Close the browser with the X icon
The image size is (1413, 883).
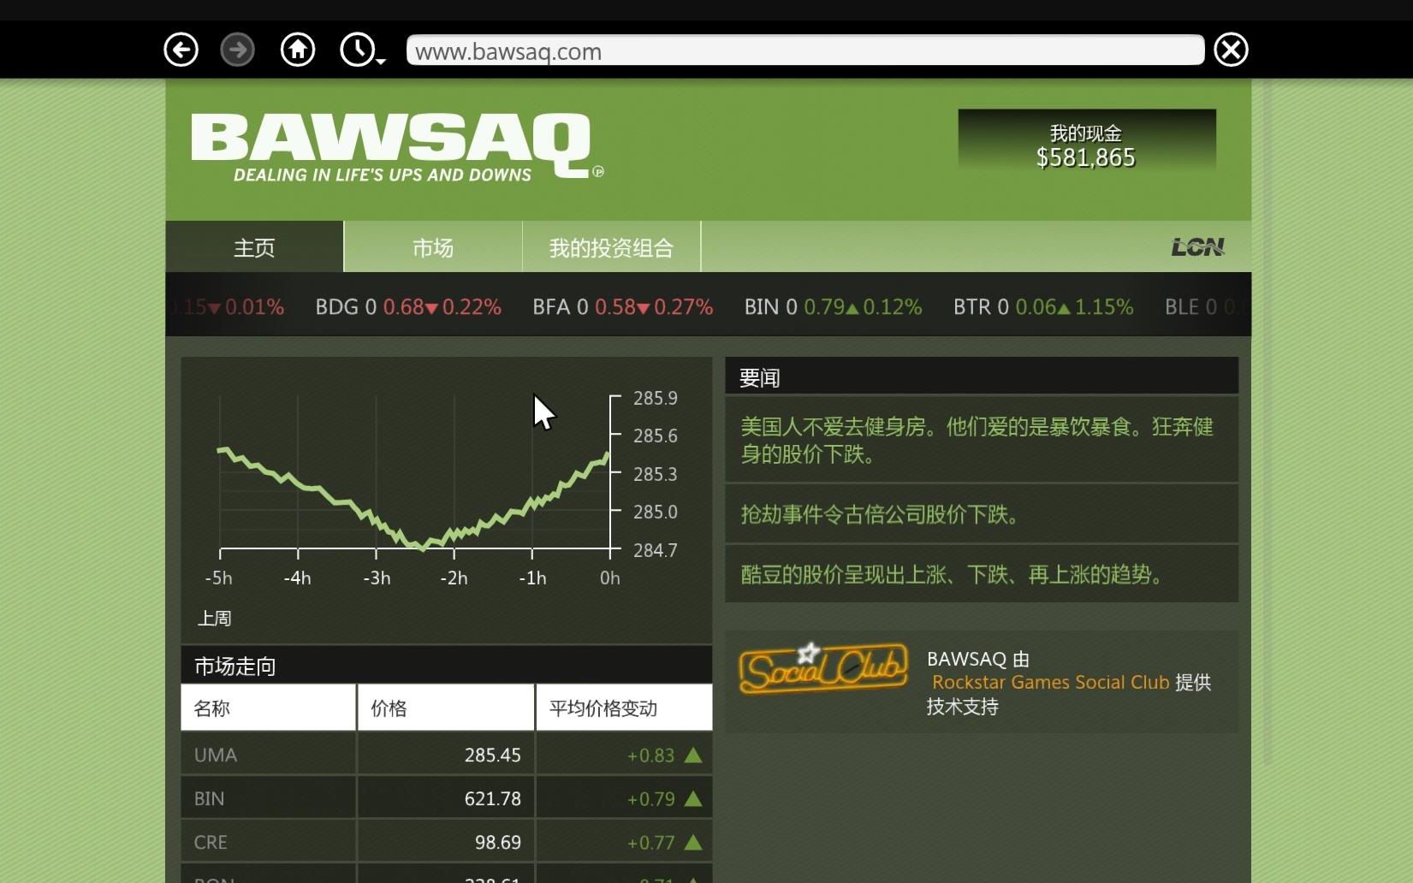pyautogui.click(x=1231, y=50)
